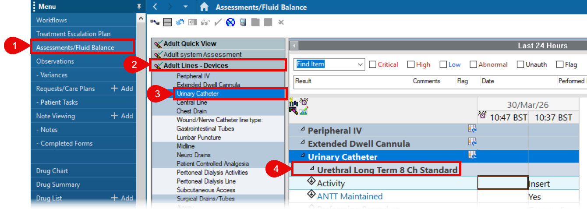The width and height of the screenshot is (587, 209).
Task: Open the Find Item dropdown
Action: (x=360, y=64)
